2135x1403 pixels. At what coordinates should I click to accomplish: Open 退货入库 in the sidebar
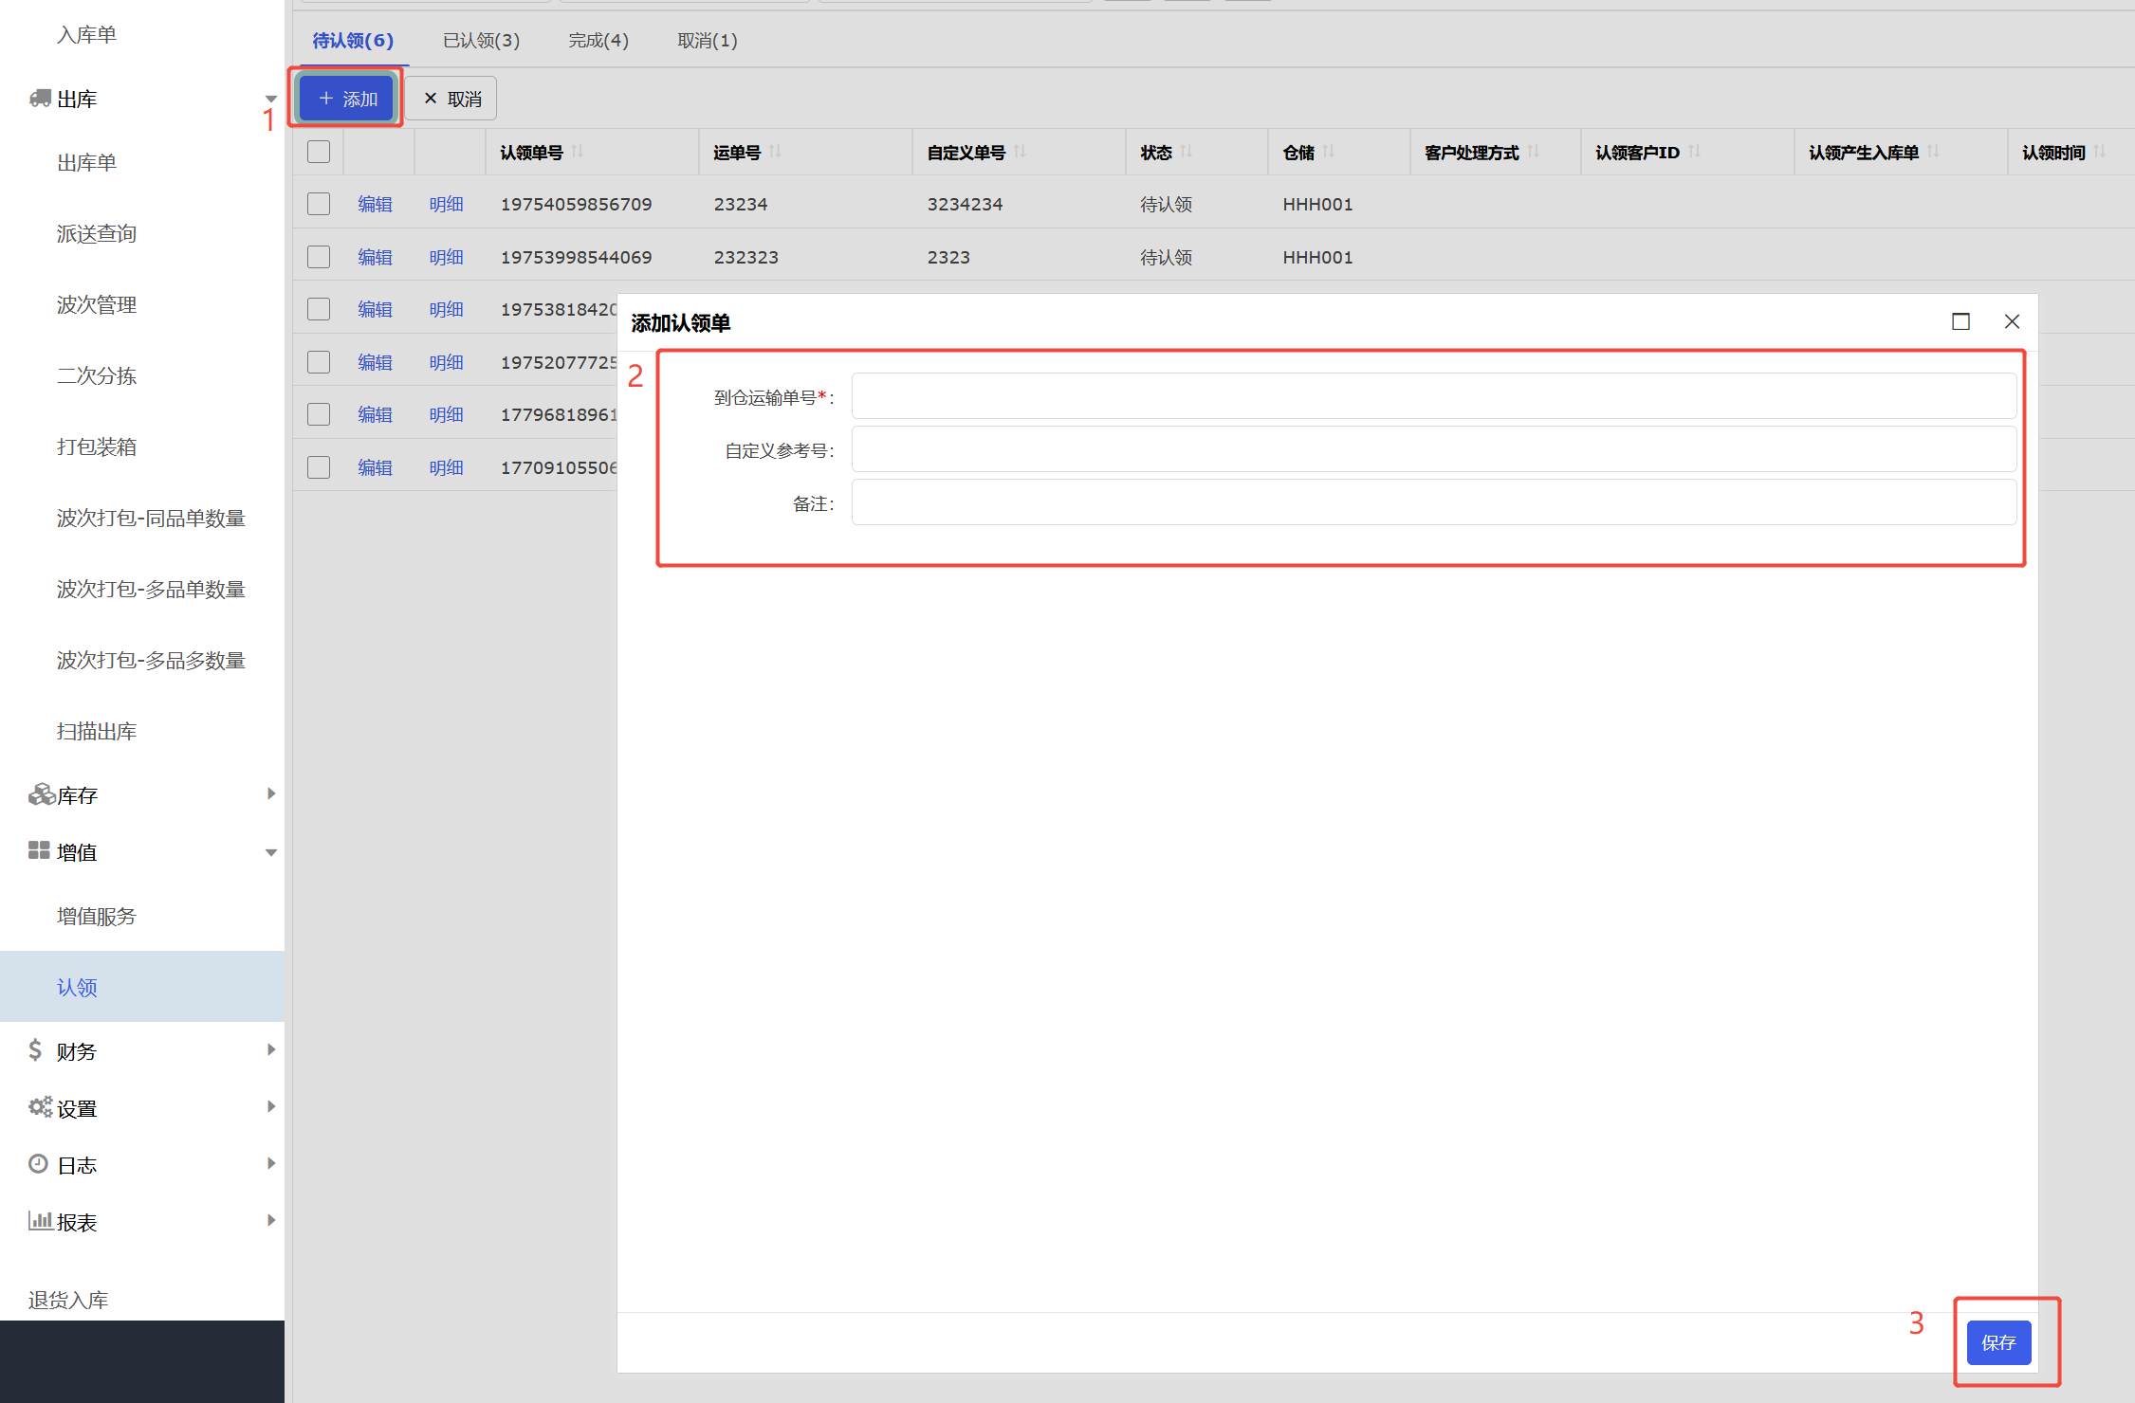(68, 1301)
